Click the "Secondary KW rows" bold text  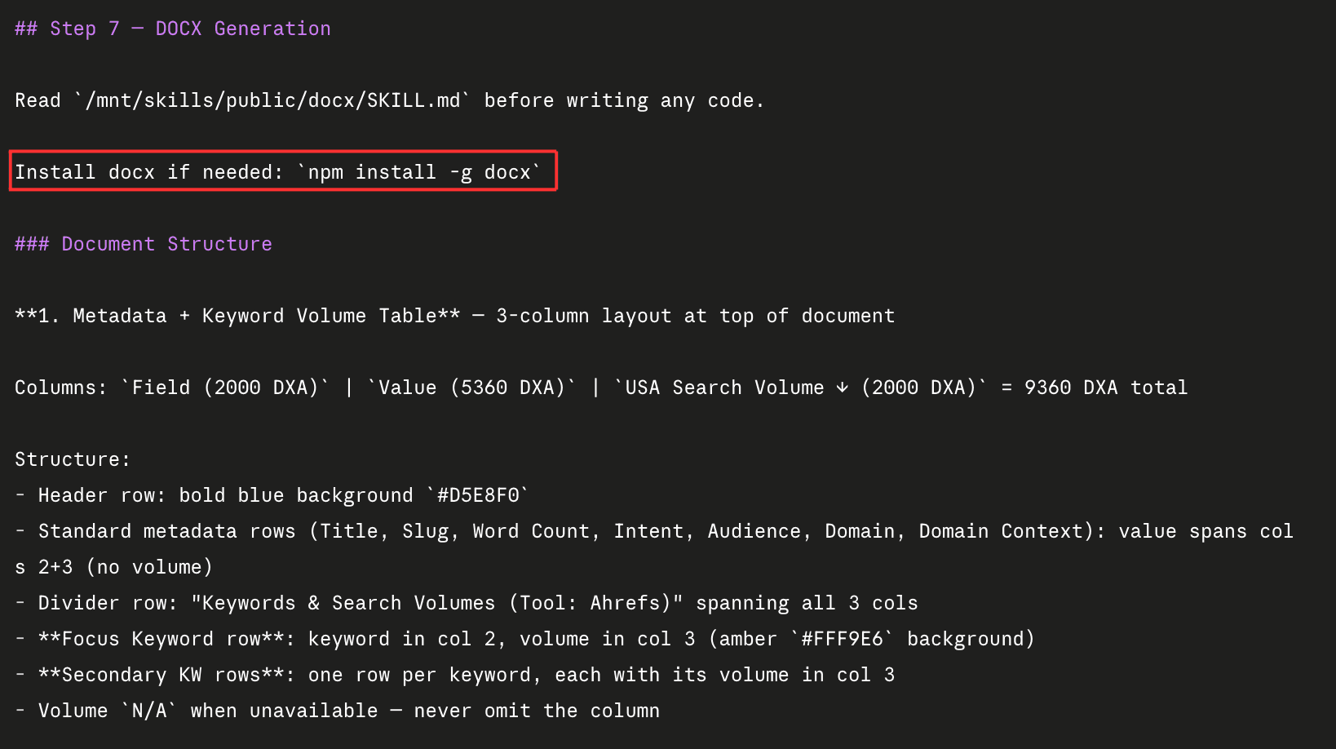161,675
